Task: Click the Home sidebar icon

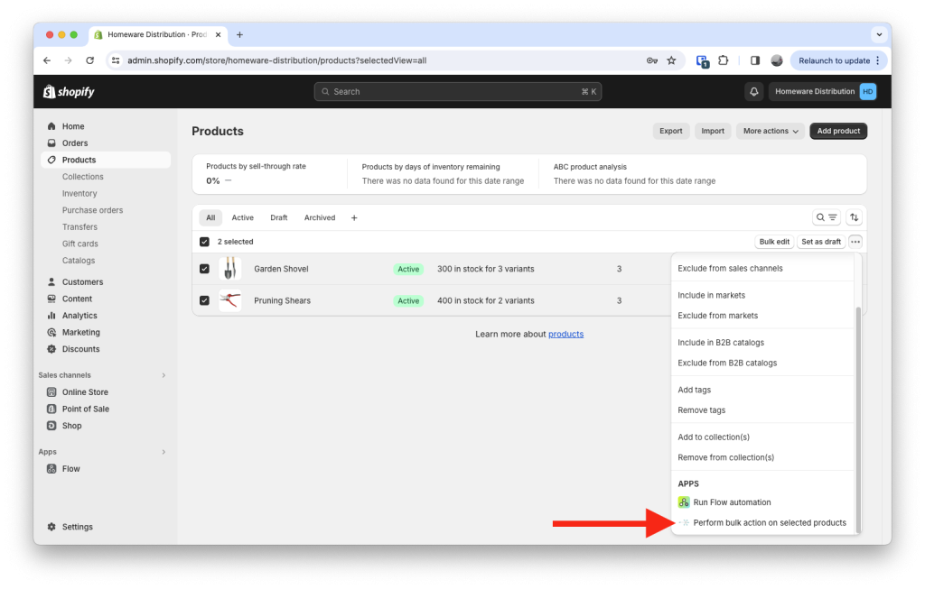Action: (51, 126)
